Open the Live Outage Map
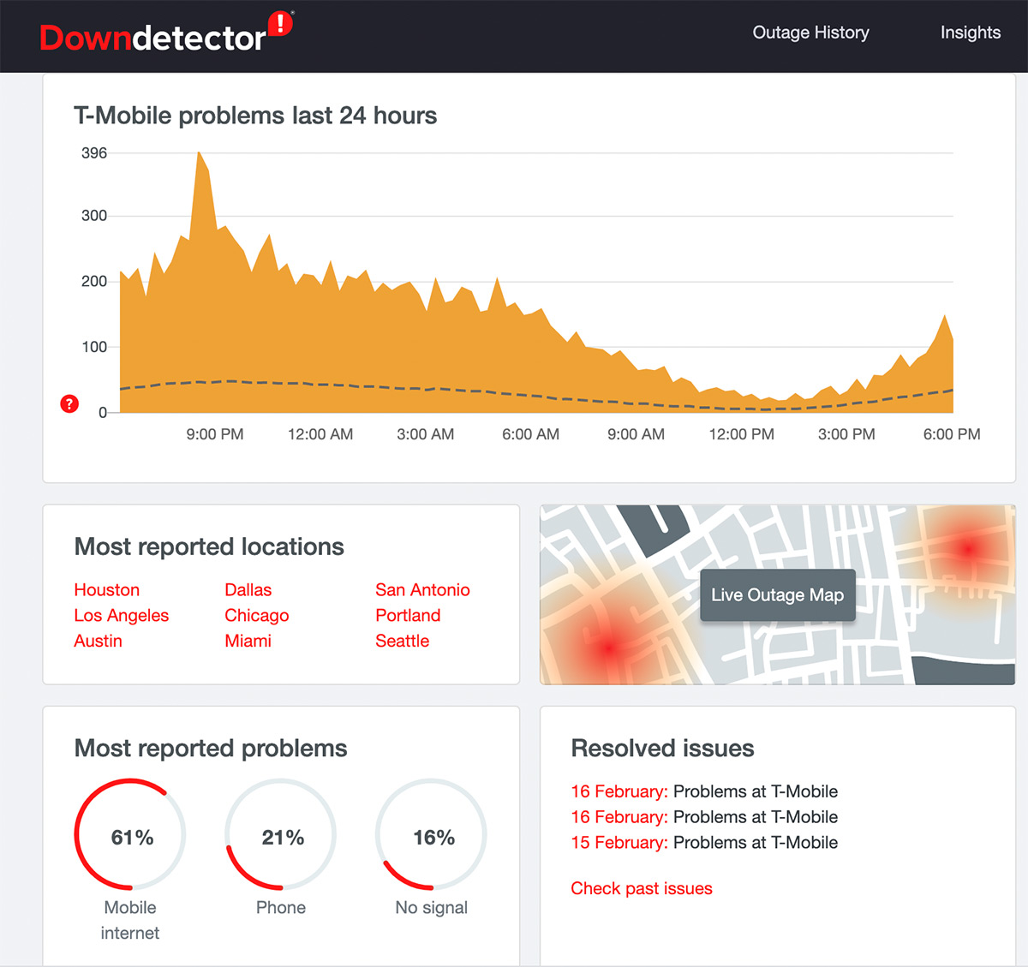 [x=778, y=594]
